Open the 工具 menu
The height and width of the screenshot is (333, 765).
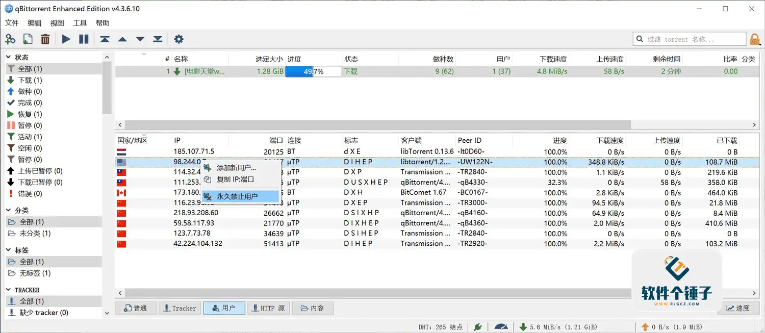(80, 22)
